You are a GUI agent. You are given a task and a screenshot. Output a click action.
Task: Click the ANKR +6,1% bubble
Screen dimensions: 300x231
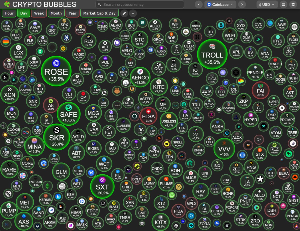pyautogui.click(x=217, y=126)
